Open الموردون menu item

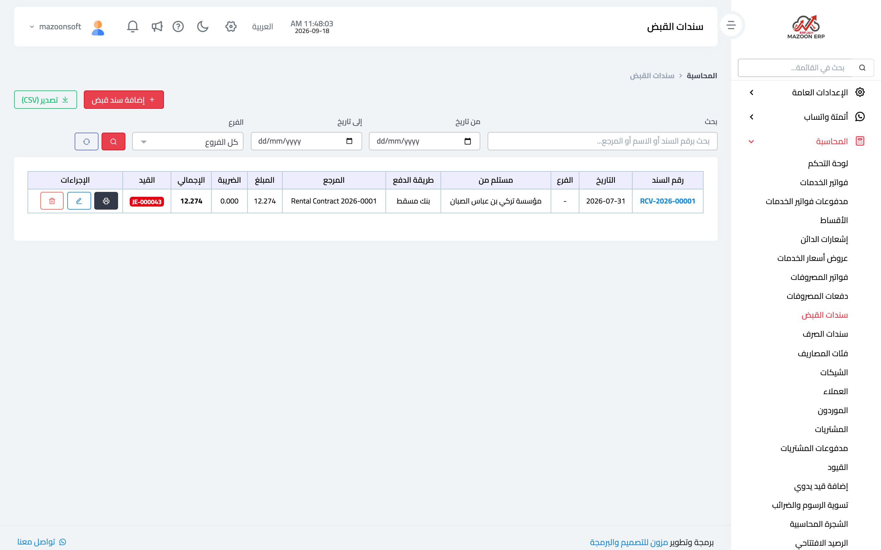[x=833, y=410]
